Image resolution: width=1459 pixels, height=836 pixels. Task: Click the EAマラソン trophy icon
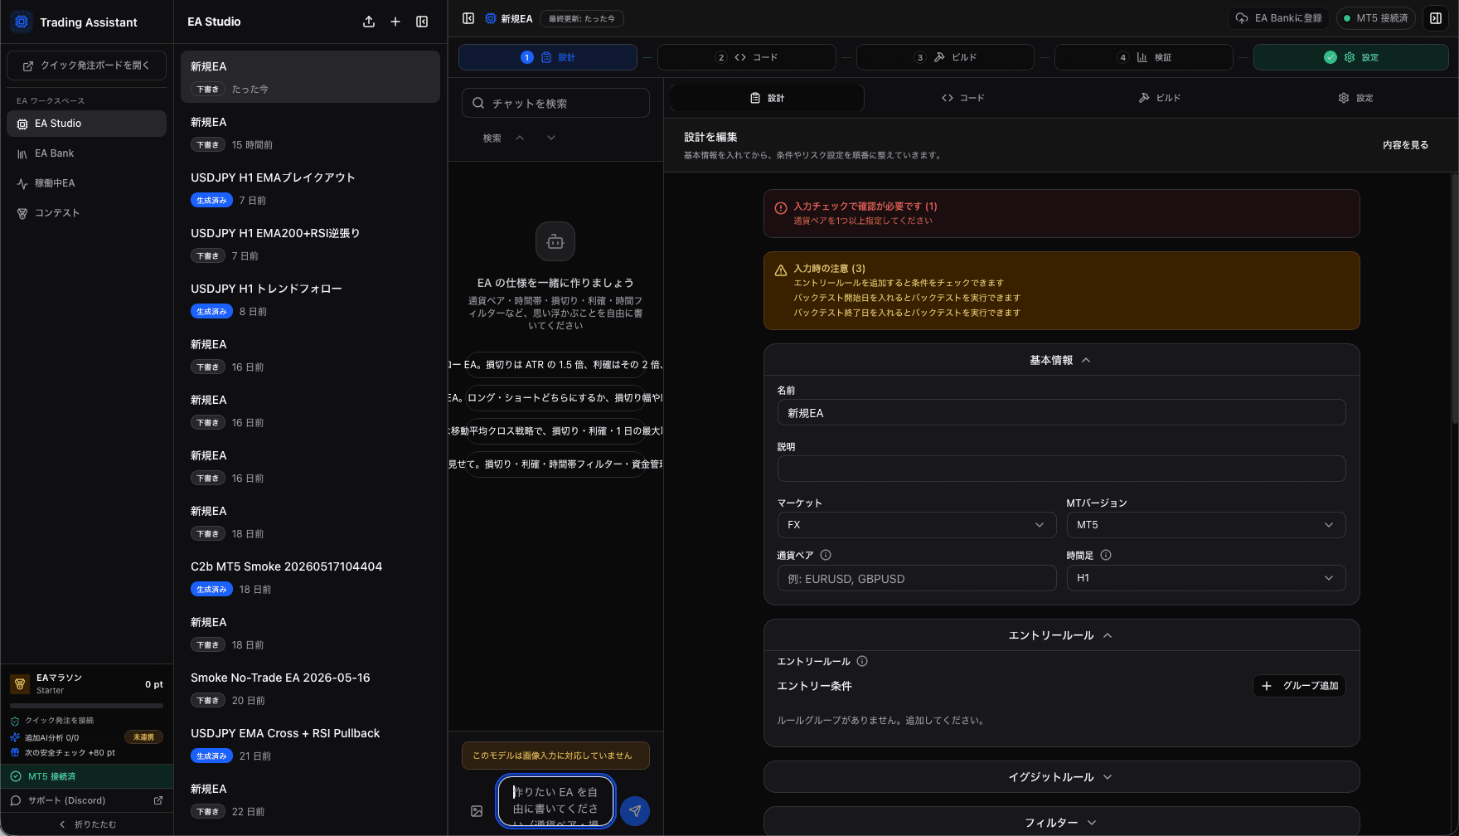pos(20,683)
